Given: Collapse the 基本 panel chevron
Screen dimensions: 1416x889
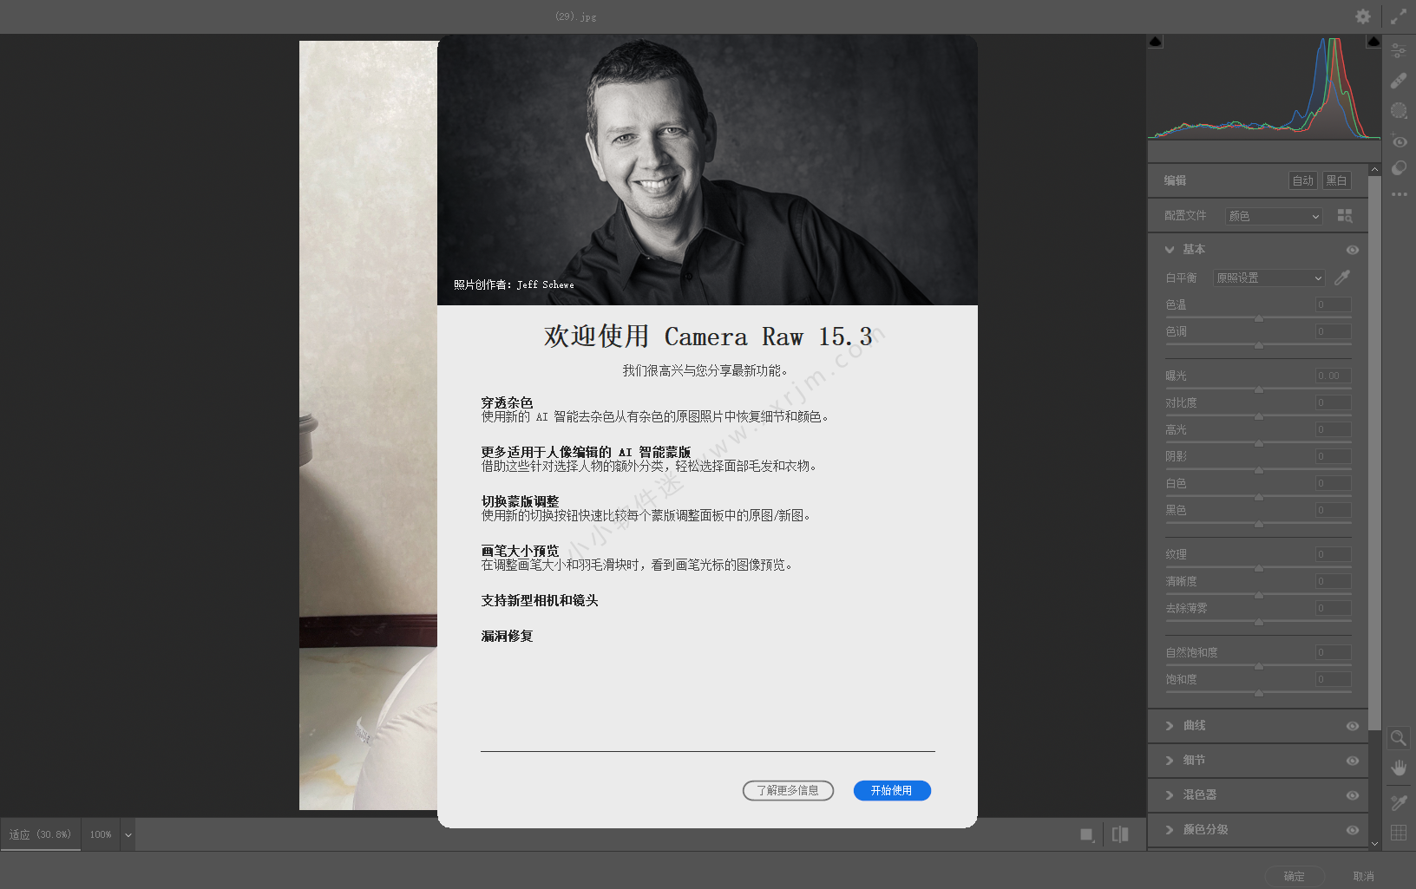Looking at the screenshot, I should pyautogui.click(x=1170, y=250).
